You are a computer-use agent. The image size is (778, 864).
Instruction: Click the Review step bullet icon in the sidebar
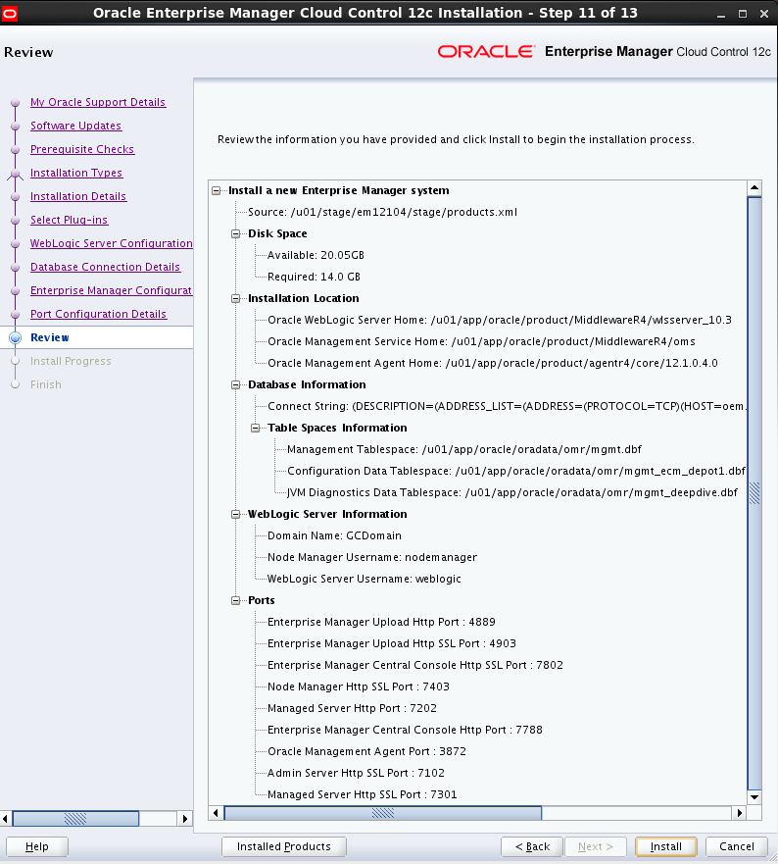[x=16, y=337]
